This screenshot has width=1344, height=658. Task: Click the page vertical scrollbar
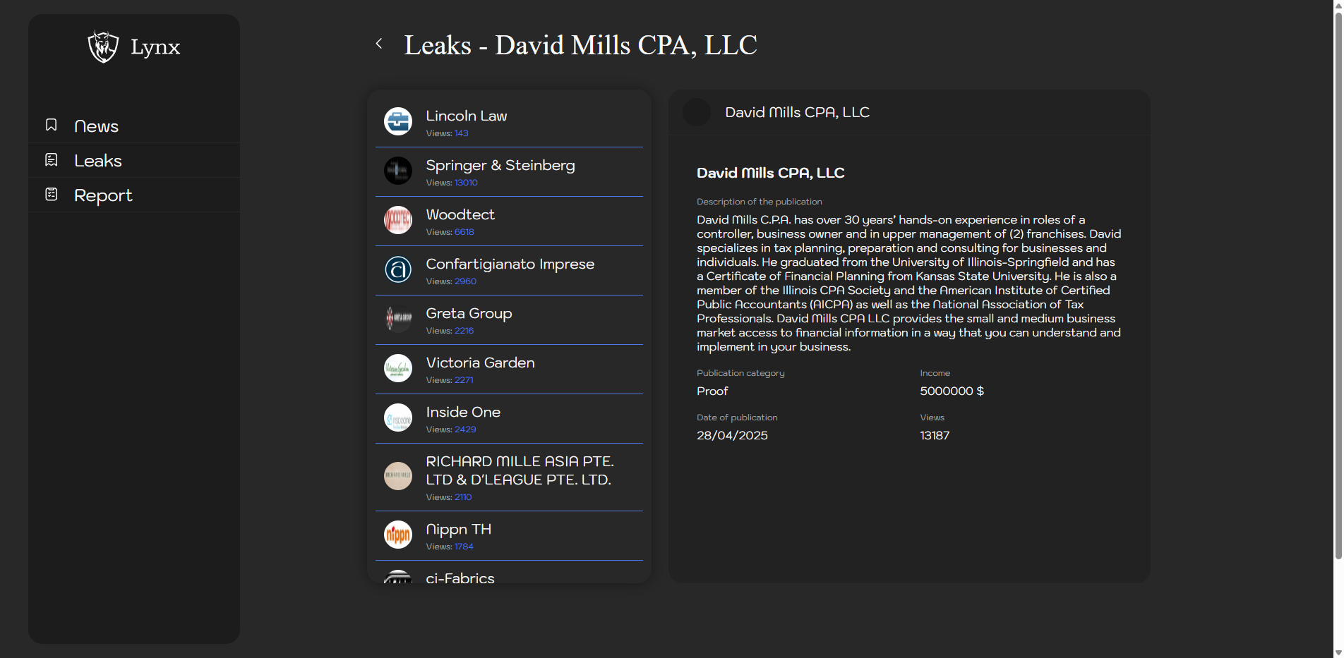pos(1338,282)
